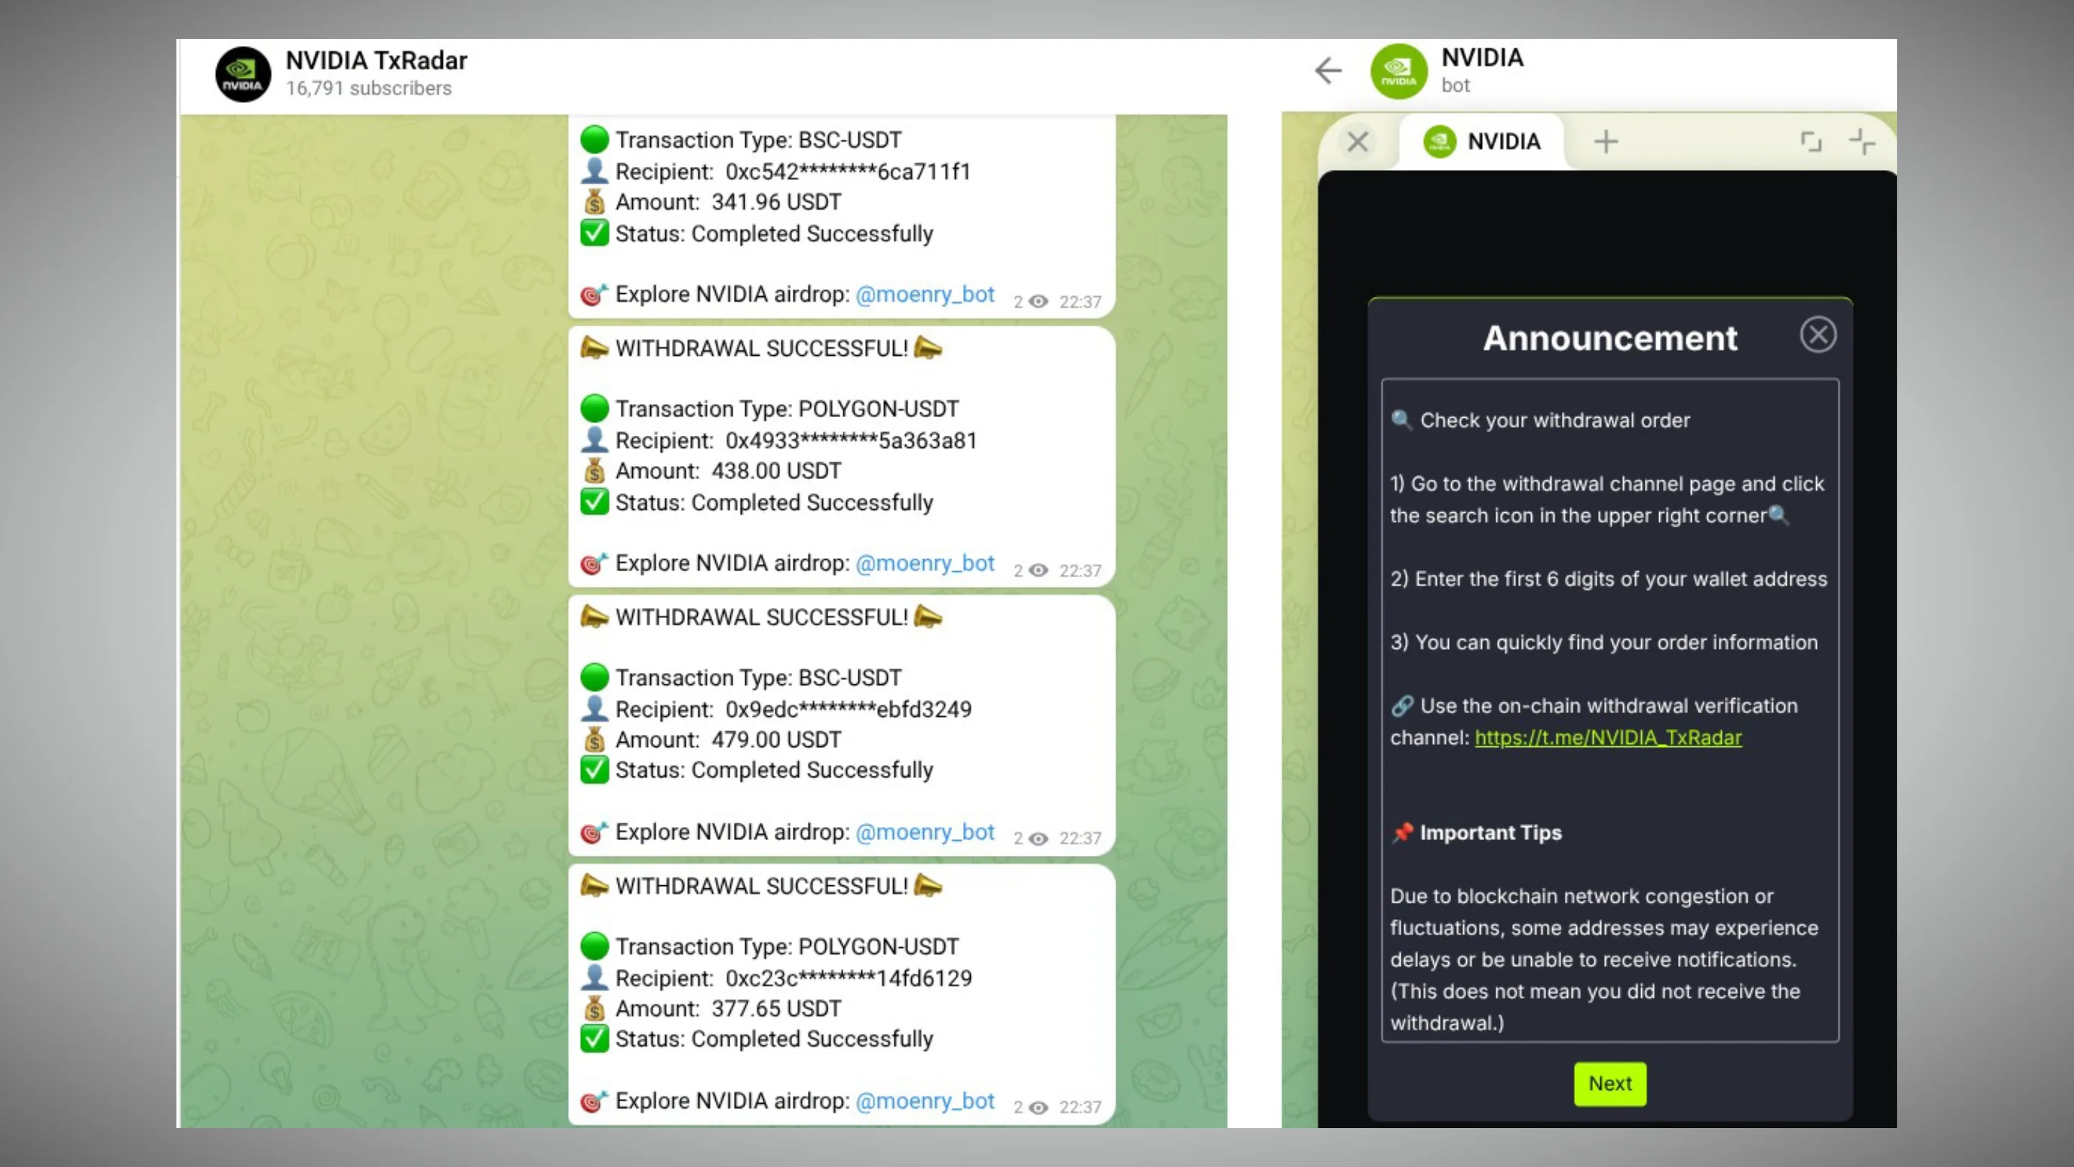Click the green circle by Transaction Type: POLYGON-USDT 438.00 message
The image size is (2074, 1167).
(x=594, y=408)
